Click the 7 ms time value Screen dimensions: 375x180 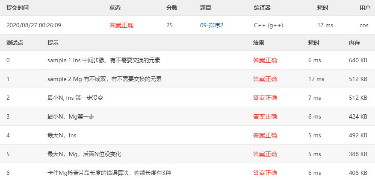pos(315,98)
